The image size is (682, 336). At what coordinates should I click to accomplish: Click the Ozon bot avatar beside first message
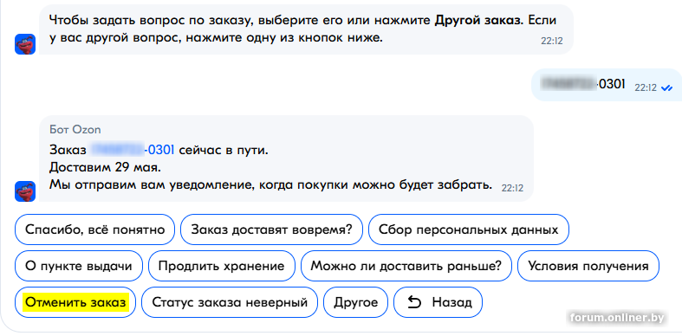pyautogui.click(x=25, y=44)
